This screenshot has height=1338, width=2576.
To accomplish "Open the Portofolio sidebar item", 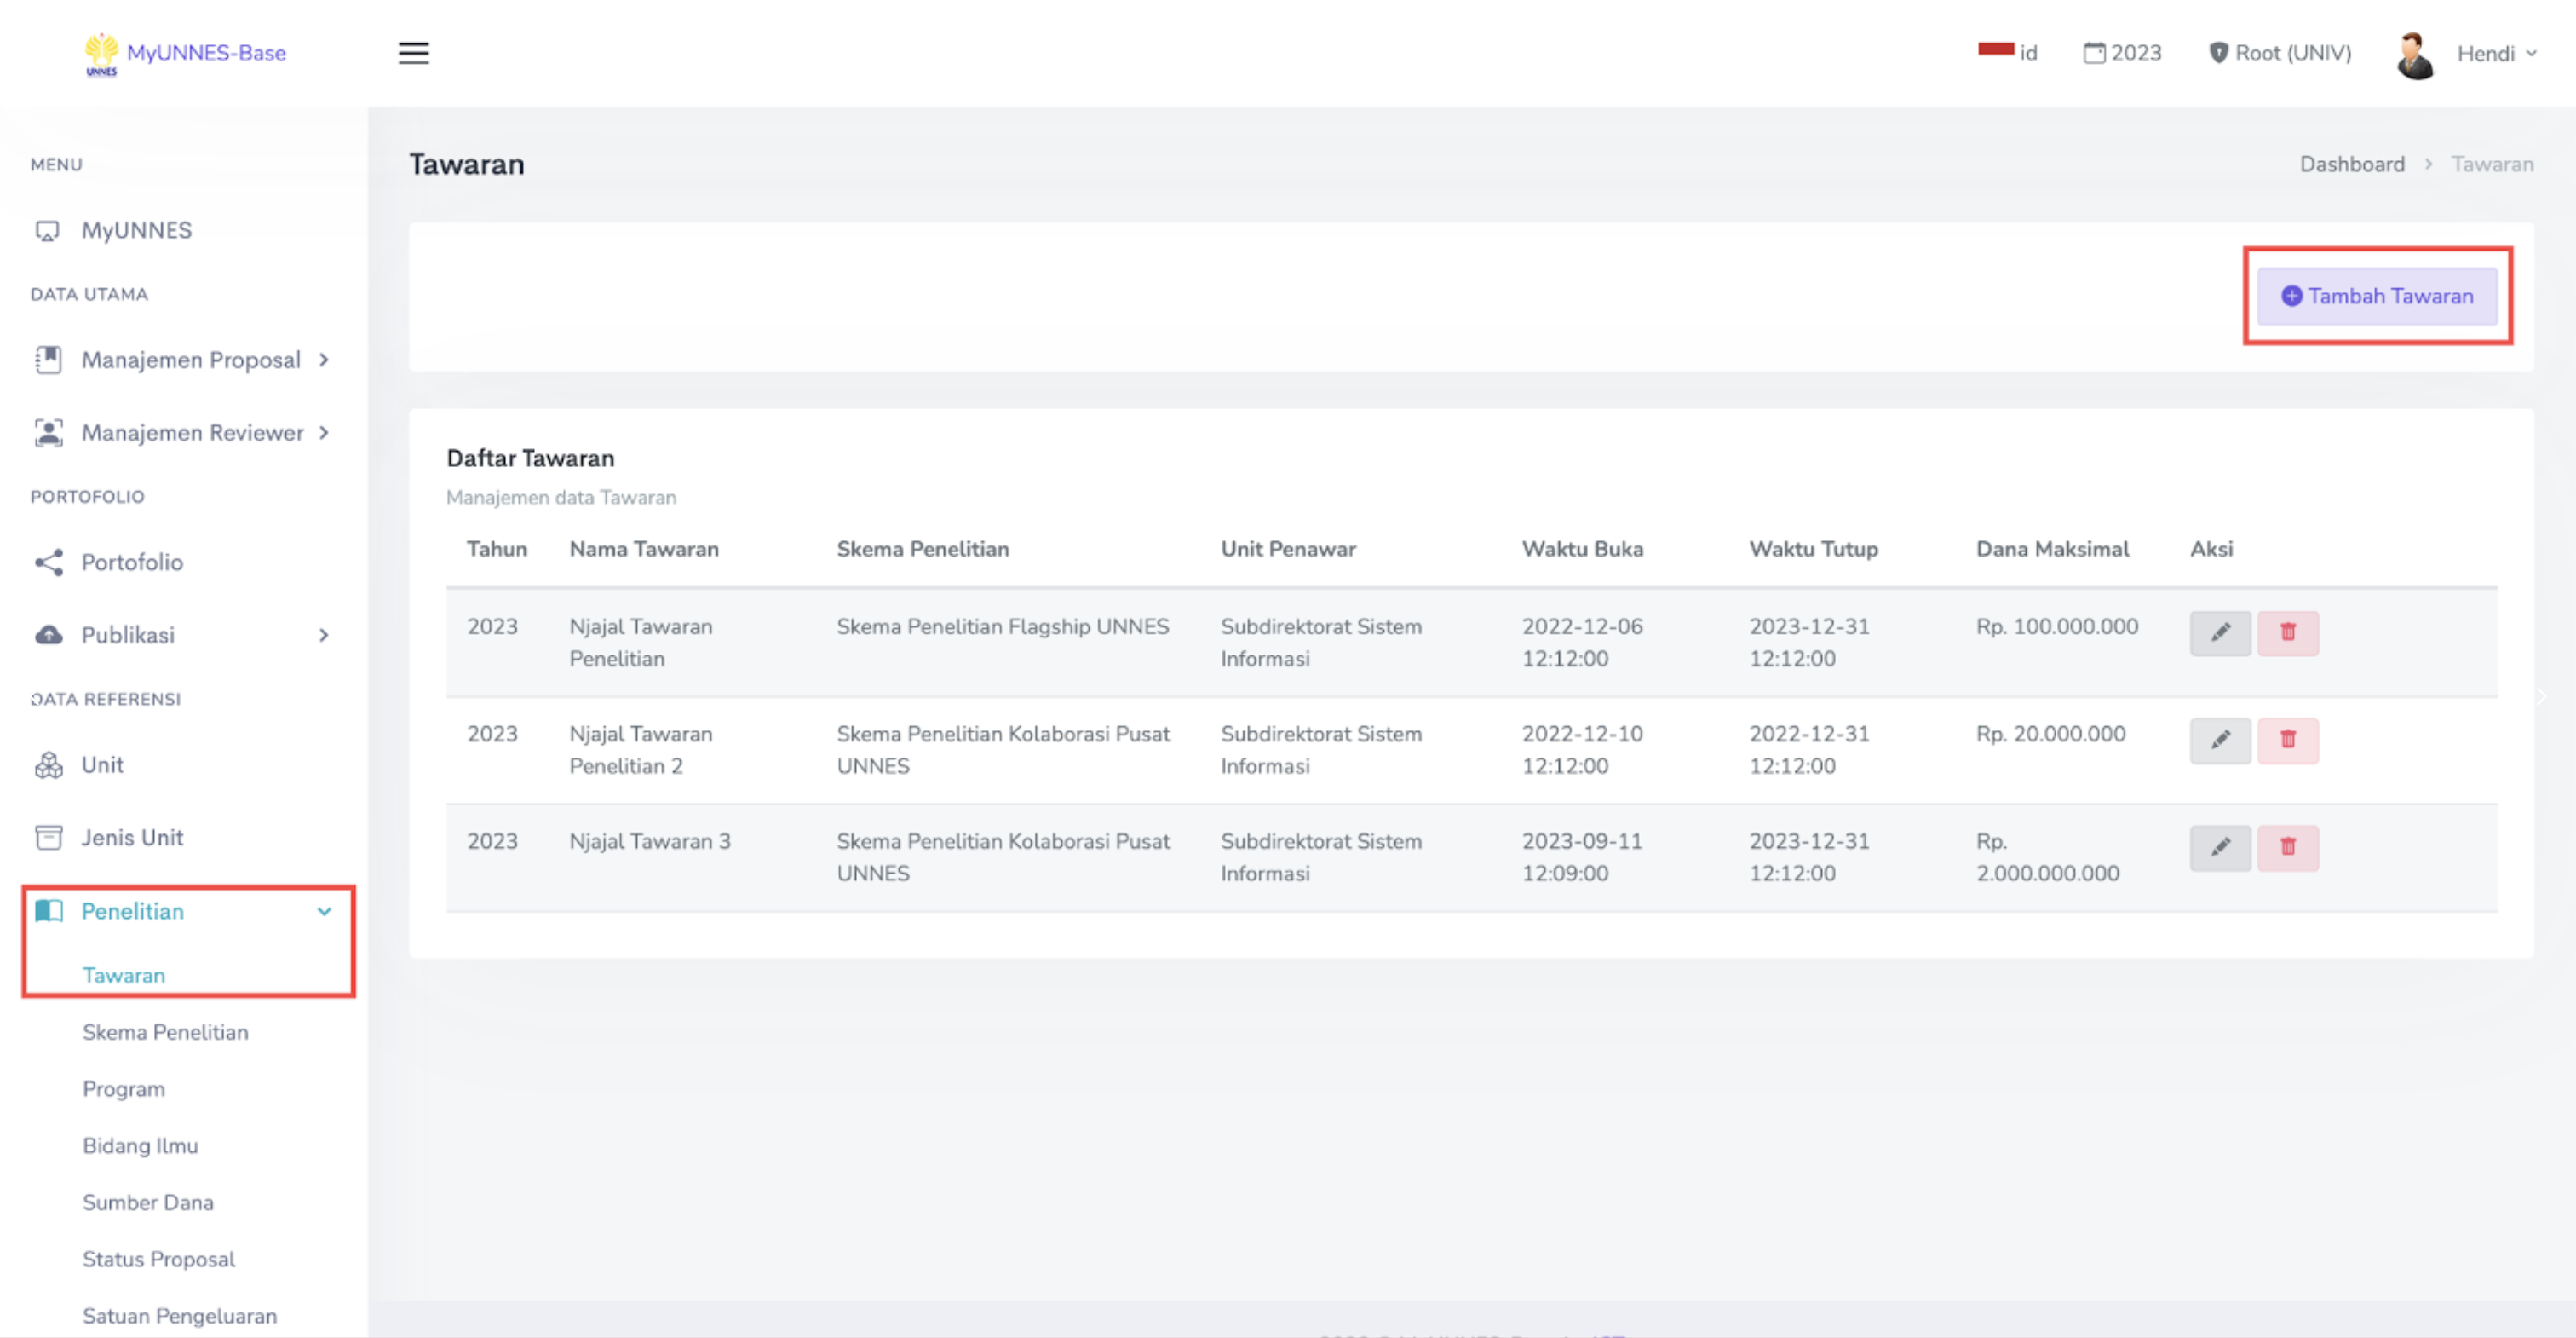I will point(132,562).
